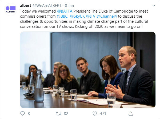Click the ALBERT profile avatar logo
Viewport: 160px width, 119px height.
click(x=11, y=9)
